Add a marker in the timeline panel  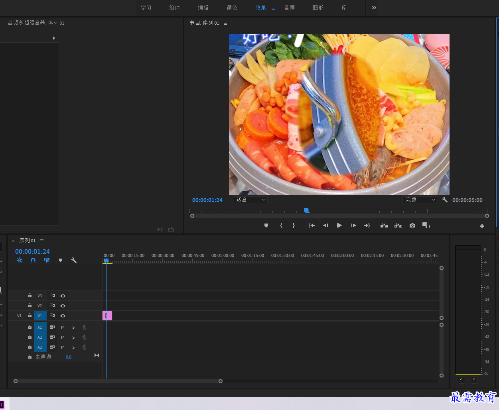coord(60,260)
